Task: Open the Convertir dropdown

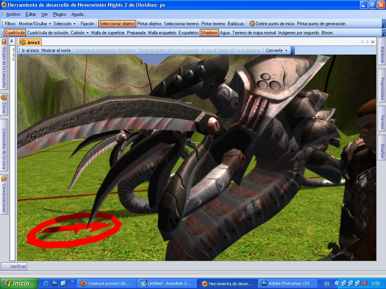Action: coord(276,50)
